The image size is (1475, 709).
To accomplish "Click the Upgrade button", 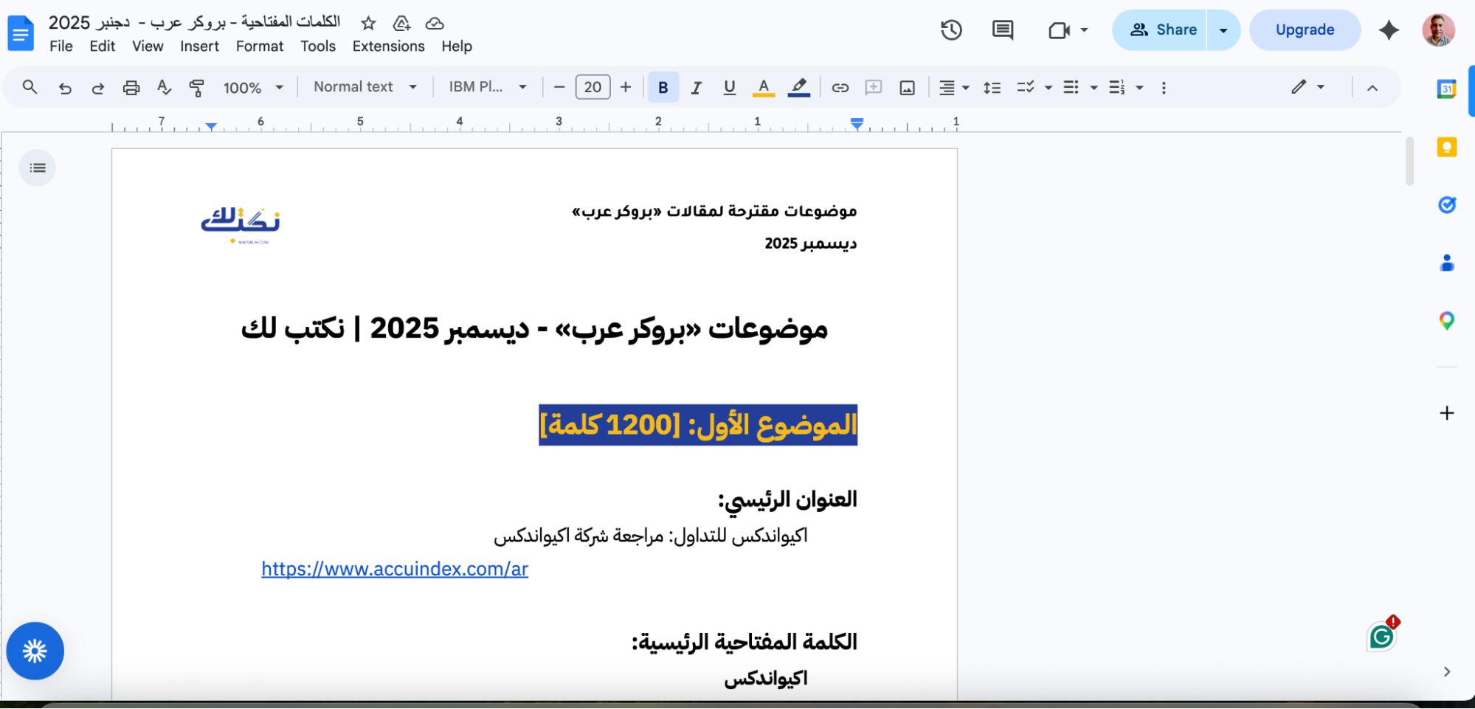I will pyautogui.click(x=1305, y=30).
